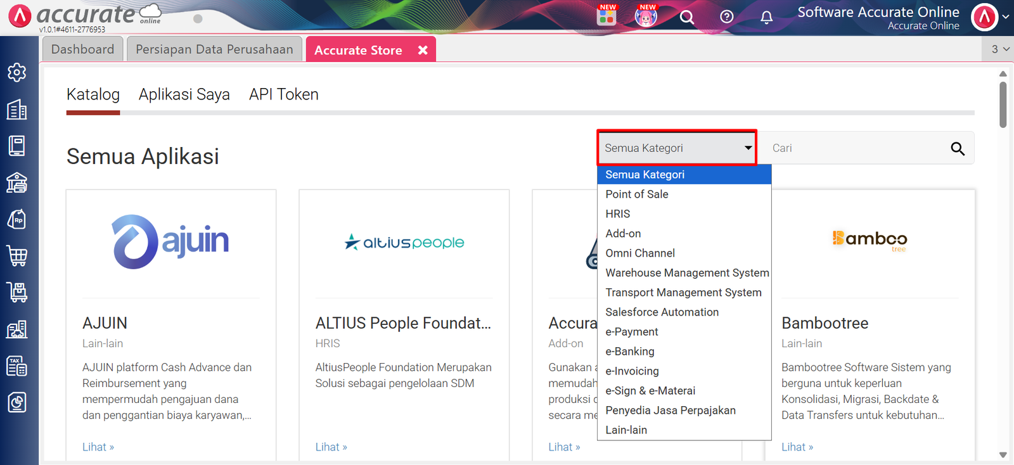This screenshot has width=1014, height=465.
Task: Switch to the Dashboard tab
Action: click(82, 49)
